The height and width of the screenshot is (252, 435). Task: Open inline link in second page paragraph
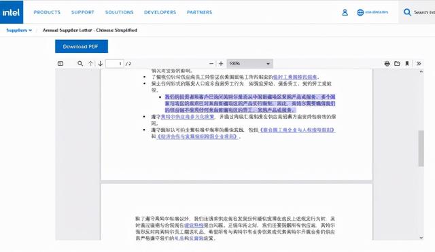pos(194,225)
